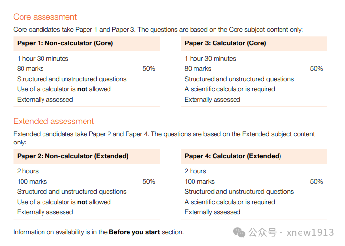Click the 50% weighting under Paper 3
This screenshot has width=345, height=246.
[316, 69]
